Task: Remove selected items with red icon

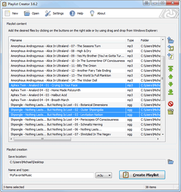Action: click(x=170, y=104)
